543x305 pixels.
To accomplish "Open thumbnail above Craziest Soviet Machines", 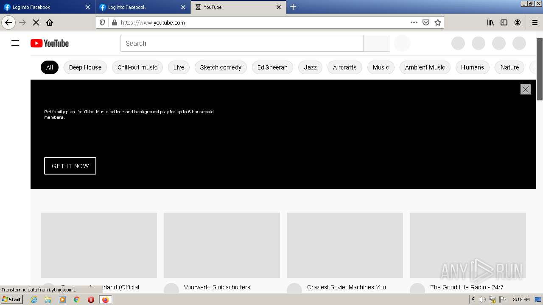I will click(x=345, y=245).
